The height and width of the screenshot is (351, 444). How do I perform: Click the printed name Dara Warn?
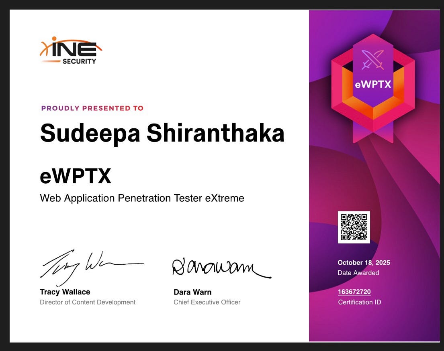coord(192,292)
